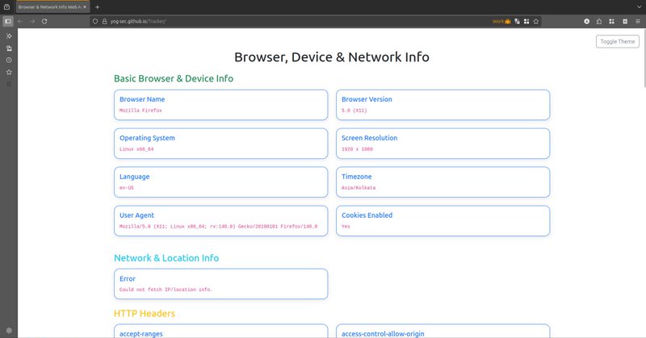Click the translate page icon in address bar

[517, 22]
